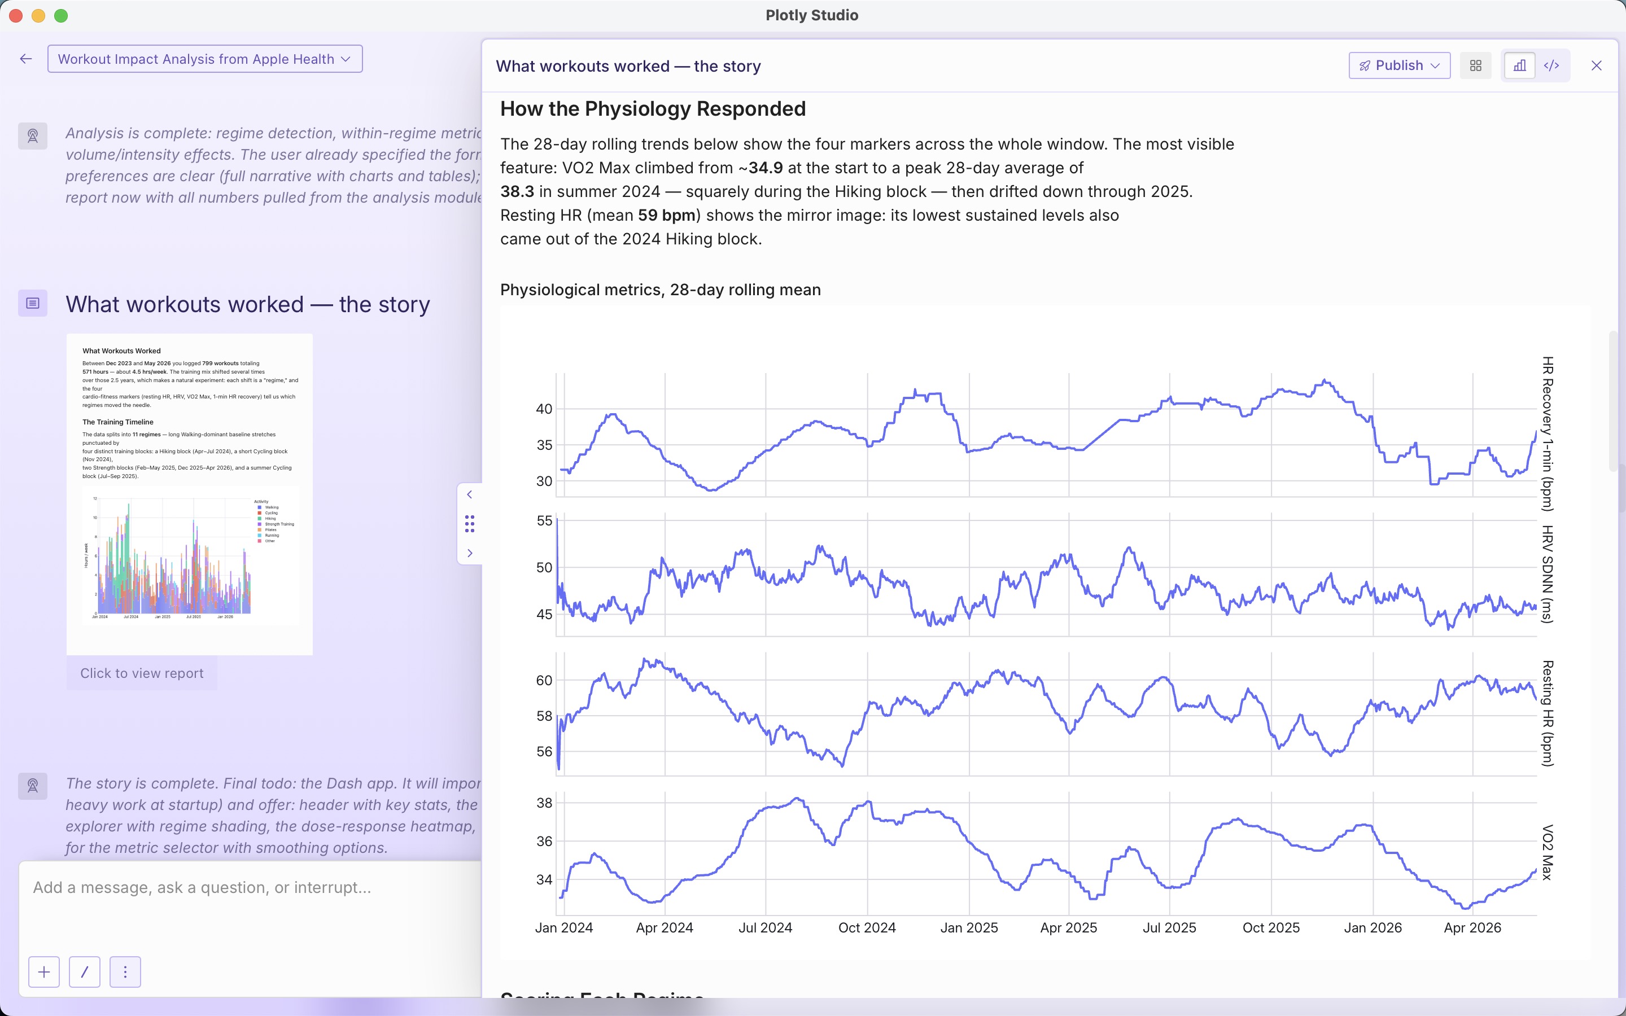Open the three-dot more options button
Viewport: 1626px width, 1016px height.
125,971
